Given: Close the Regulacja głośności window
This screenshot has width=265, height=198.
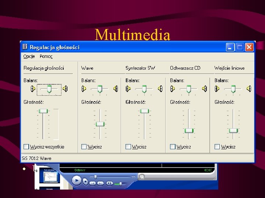Looking at the screenshot, I should pos(249,47).
